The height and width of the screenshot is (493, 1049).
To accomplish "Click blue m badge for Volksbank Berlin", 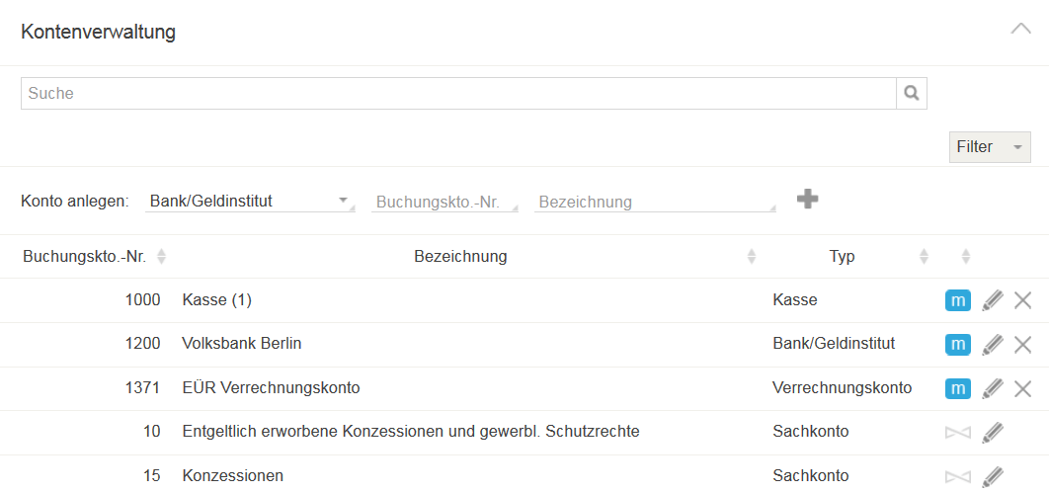I will coord(958,345).
